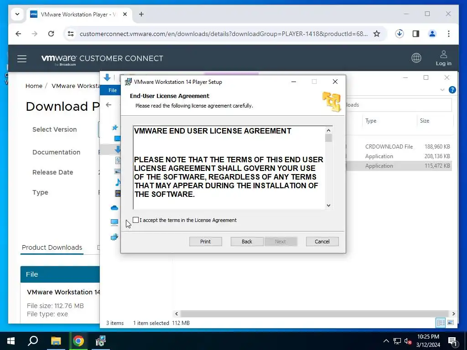The height and width of the screenshot is (350, 467).
Task: Cancel the VMware Player setup
Action: [322, 242]
